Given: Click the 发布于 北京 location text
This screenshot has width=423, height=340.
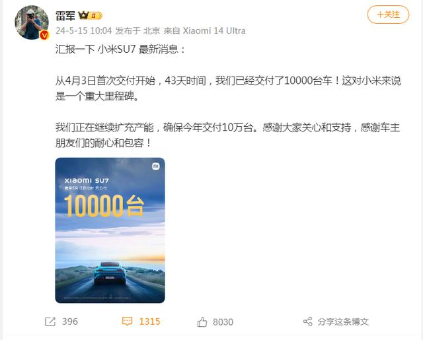Looking at the screenshot, I should point(138,31).
